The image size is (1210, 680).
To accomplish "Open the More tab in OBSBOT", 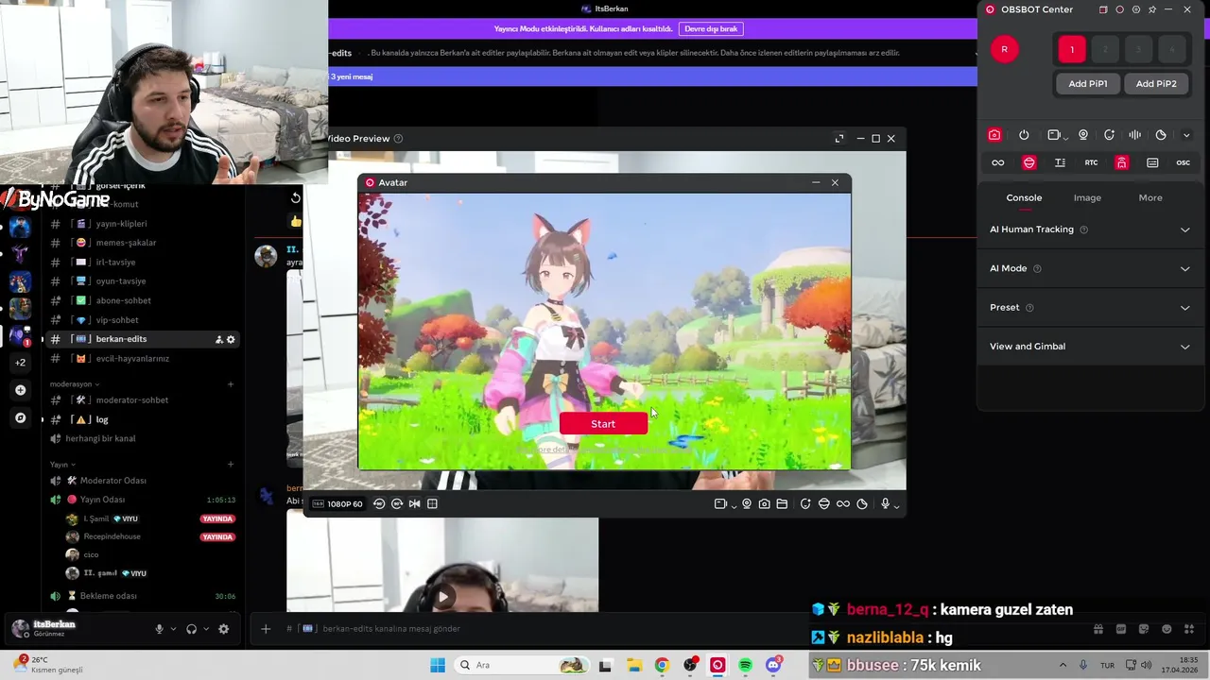I will 1150,197.
